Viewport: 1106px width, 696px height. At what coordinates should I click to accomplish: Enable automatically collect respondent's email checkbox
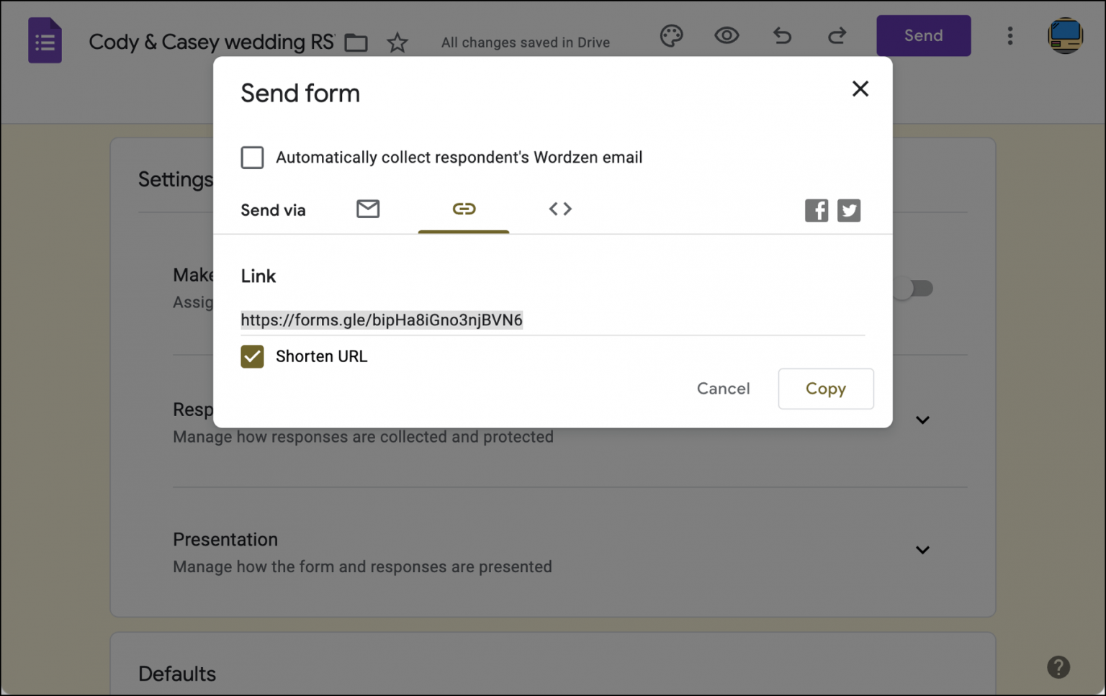(x=252, y=158)
